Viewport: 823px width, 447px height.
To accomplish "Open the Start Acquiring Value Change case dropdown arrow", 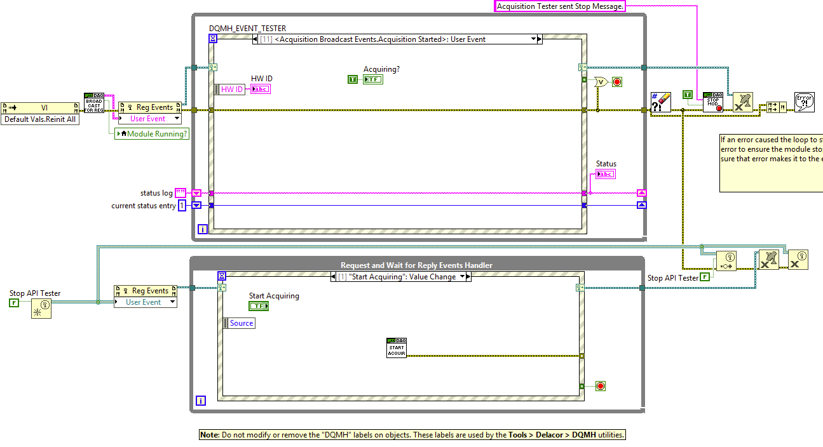I will point(462,277).
